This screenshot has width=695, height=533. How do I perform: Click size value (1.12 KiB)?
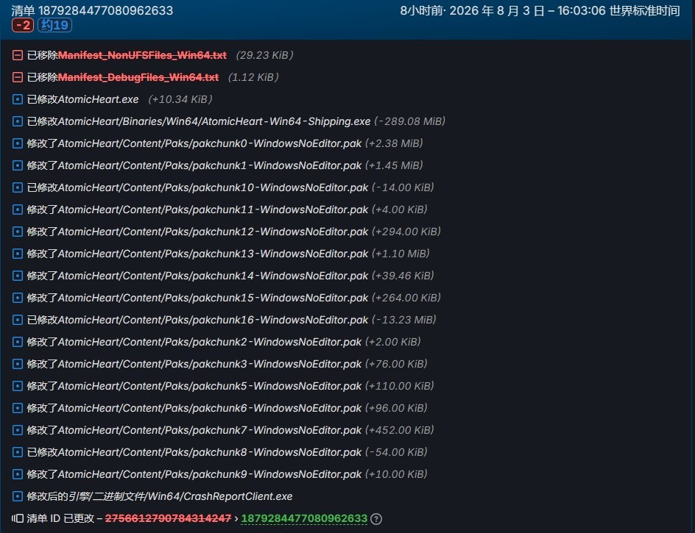[x=253, y=77]
